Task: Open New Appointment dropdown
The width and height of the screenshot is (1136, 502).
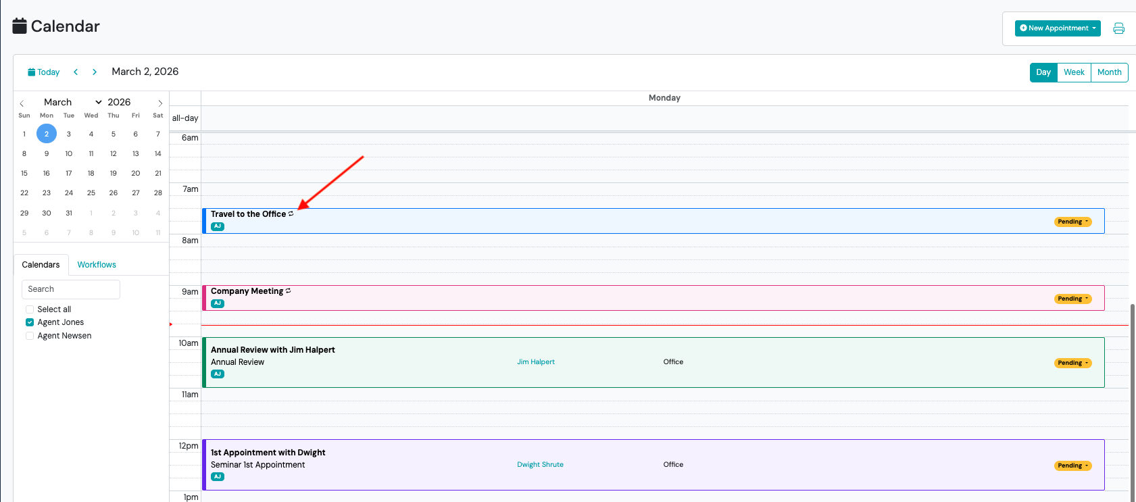Action: (1058, 28)
